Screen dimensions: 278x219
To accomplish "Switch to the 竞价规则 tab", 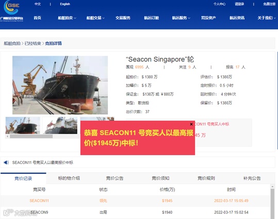I will (206, 178).
